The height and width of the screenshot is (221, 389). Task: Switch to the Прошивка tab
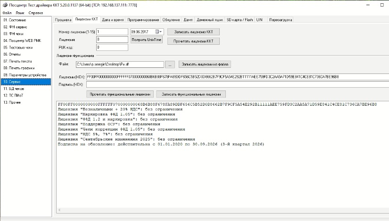[63, 20]
